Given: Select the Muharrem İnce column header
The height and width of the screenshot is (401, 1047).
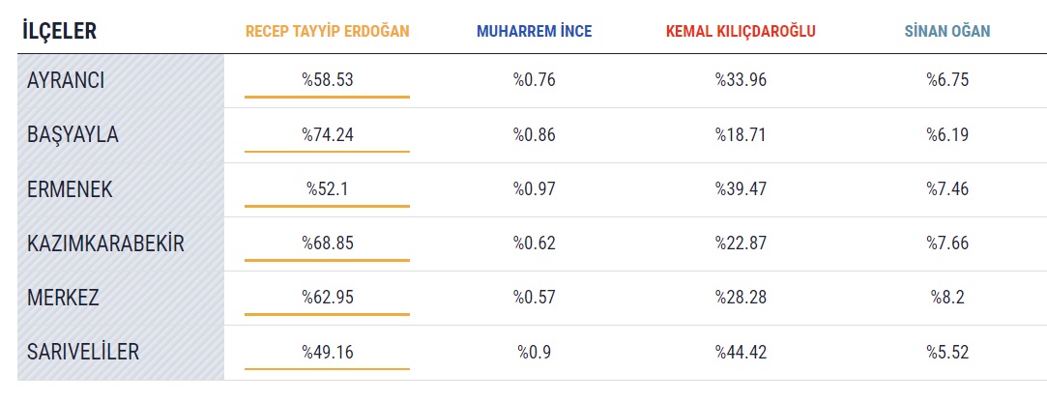Looking at the screenshot, I should pyautogui.click(x=534, y=31).
